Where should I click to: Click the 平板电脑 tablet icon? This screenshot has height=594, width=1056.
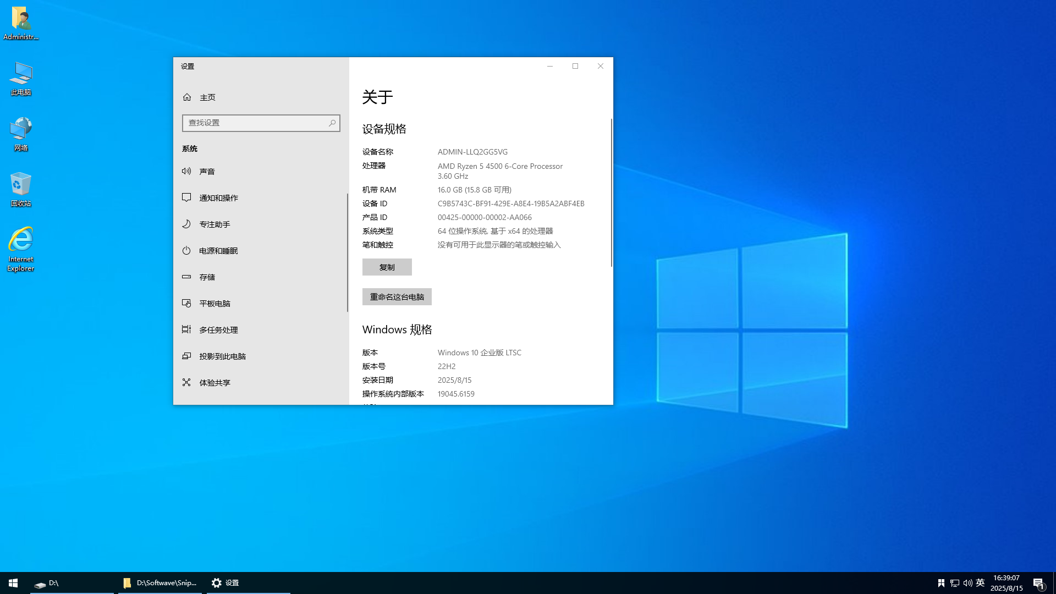coord(188,303)
